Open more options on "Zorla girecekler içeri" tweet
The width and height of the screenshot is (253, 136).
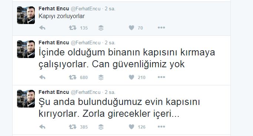coord(162,127)
